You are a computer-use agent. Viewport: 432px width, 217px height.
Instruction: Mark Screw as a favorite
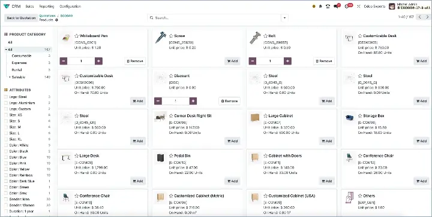click(x=171, y=36)
